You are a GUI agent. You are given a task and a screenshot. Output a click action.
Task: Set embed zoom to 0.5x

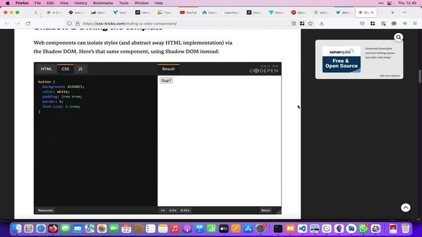click(x=173, y=211)
